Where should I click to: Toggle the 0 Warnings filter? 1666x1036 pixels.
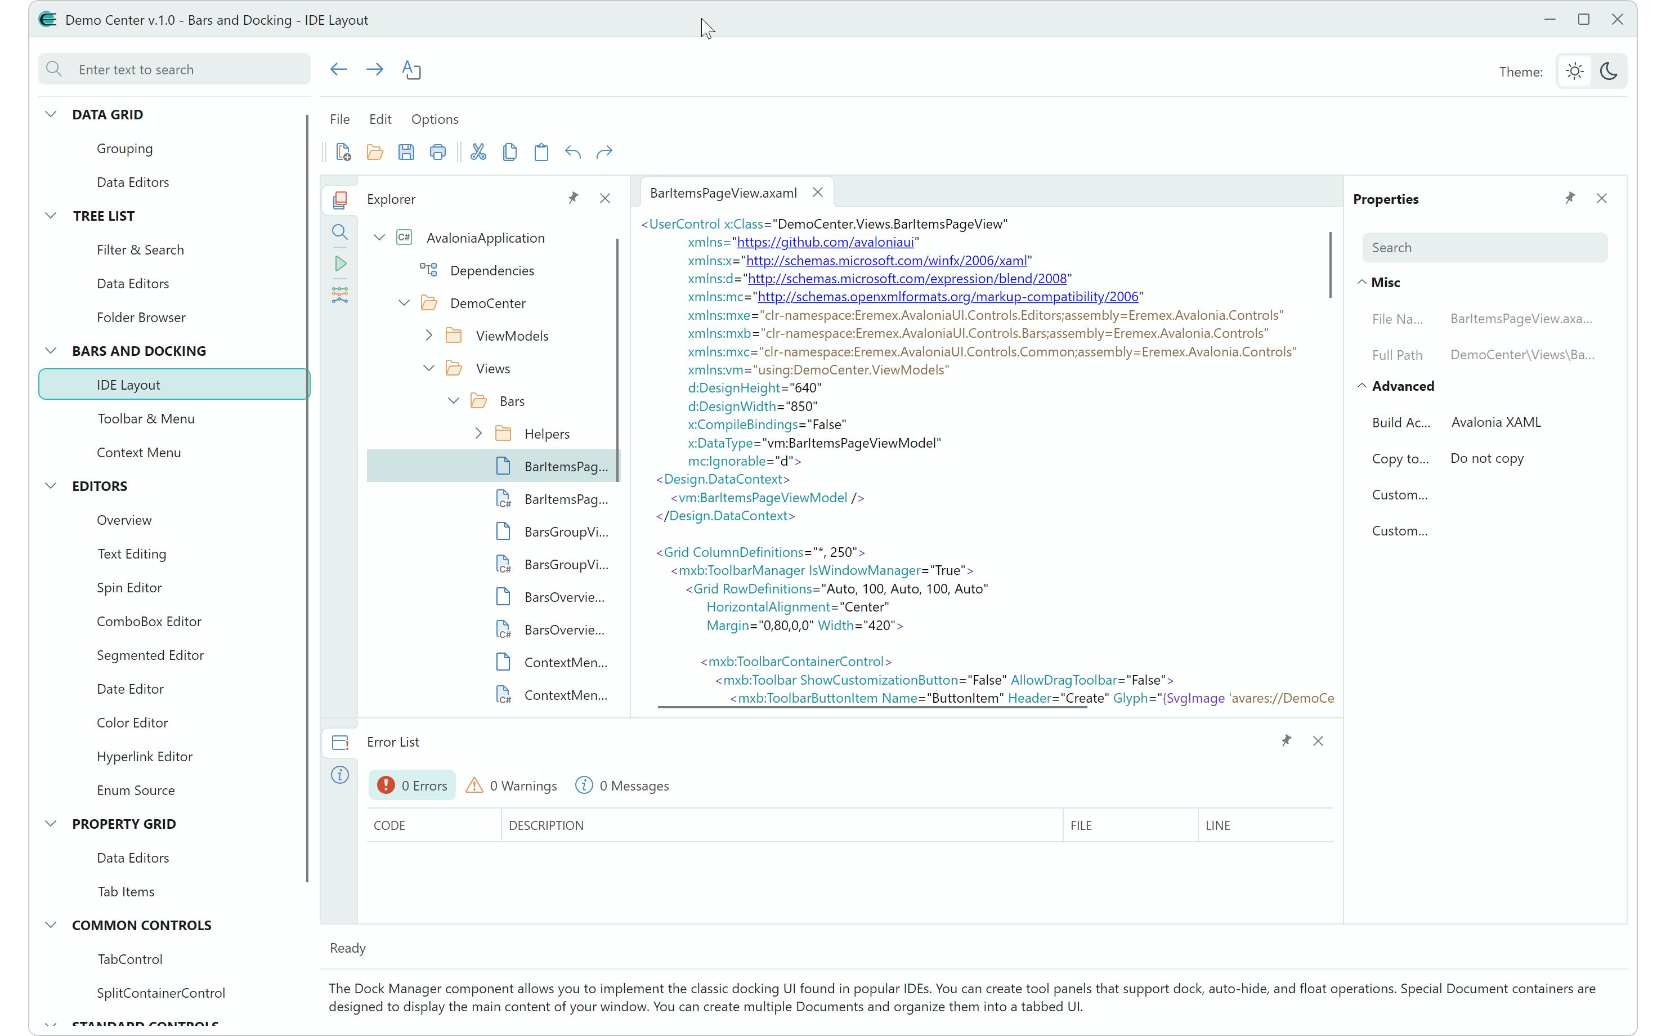click(511, 785)
